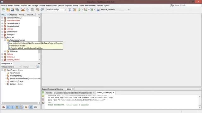Click the Clean and Build icon
This screenshot has width=202, height=113.
point(74,10)
